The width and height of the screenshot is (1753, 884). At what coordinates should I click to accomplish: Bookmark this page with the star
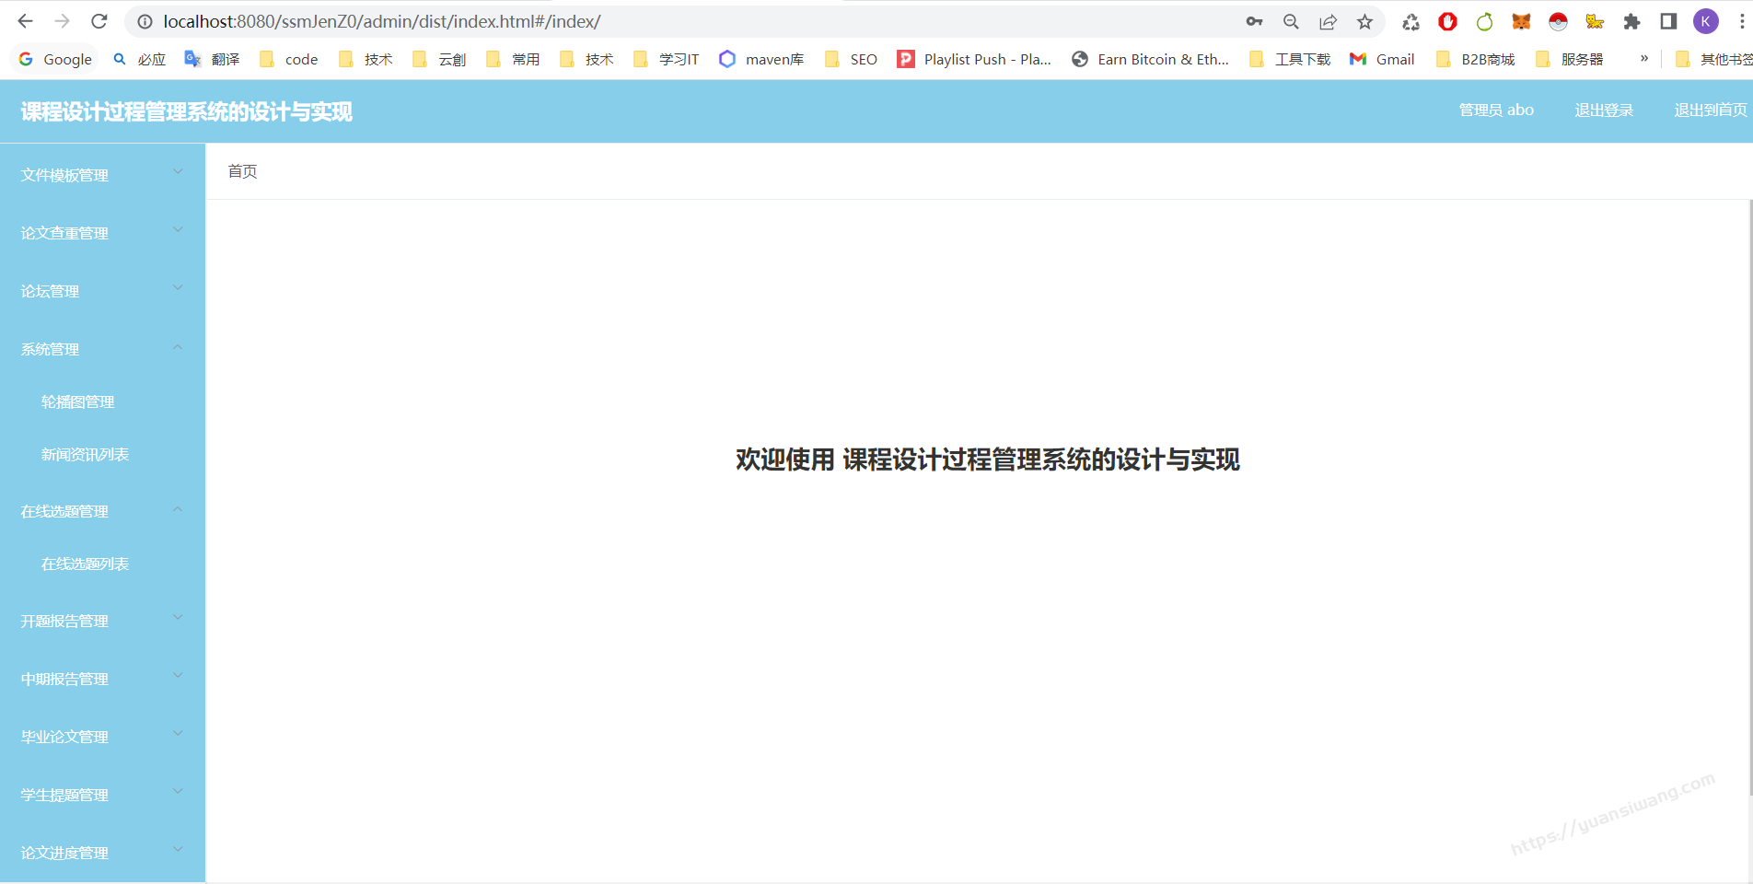coord(1364,21)
